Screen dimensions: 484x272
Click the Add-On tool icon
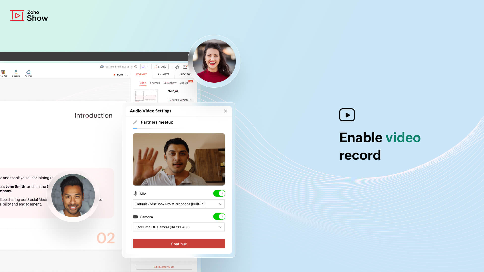28,73
